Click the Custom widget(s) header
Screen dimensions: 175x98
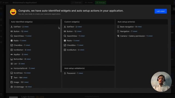coord(72,22)
